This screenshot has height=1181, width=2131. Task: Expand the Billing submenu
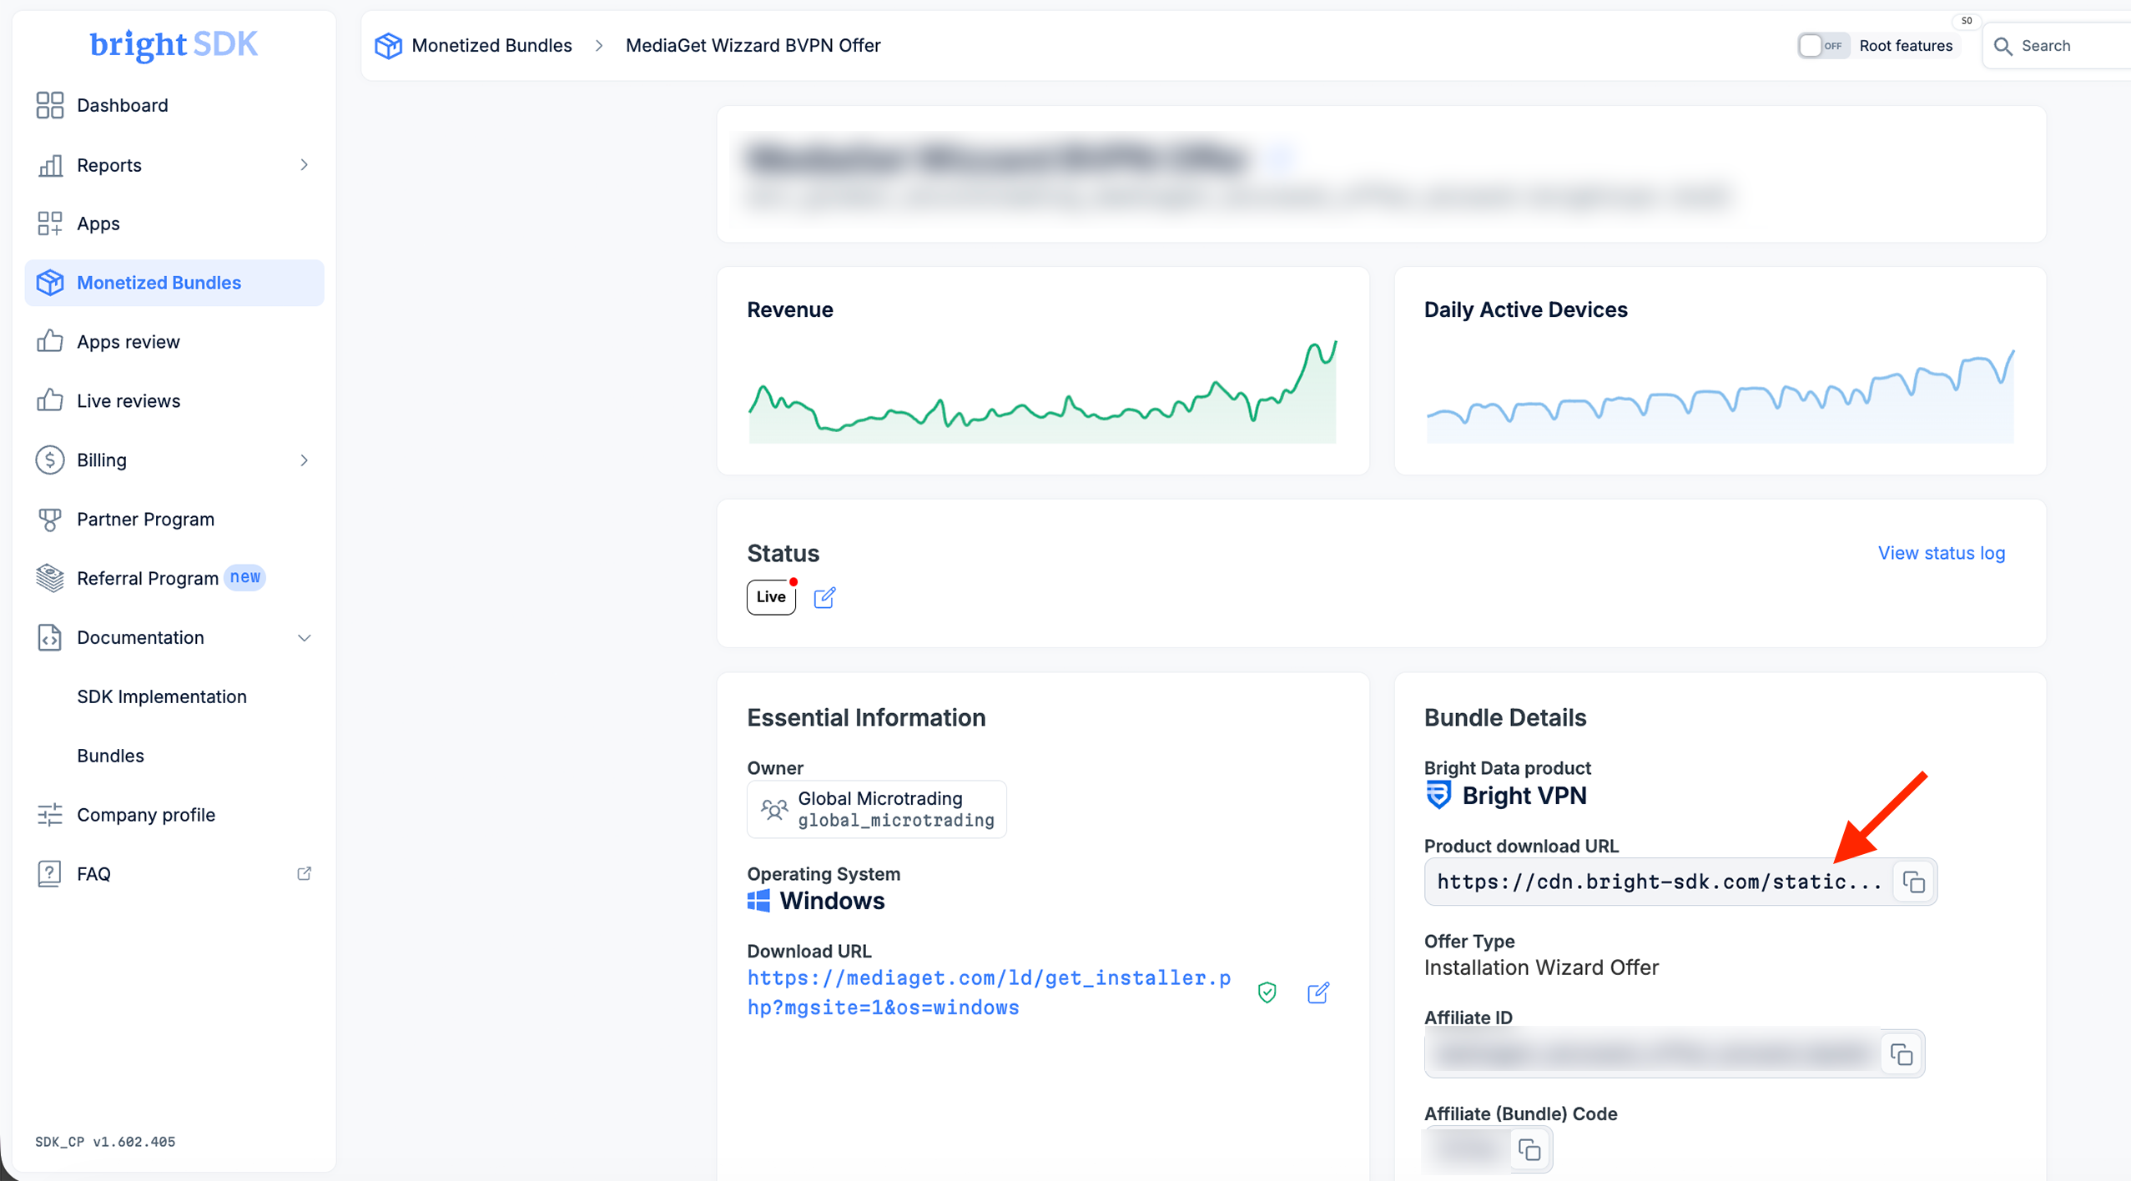(304, 460)
